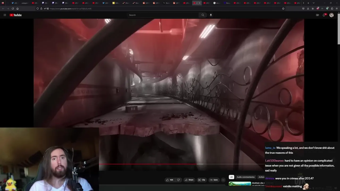Share the video
340x191 pixels.
189,180
